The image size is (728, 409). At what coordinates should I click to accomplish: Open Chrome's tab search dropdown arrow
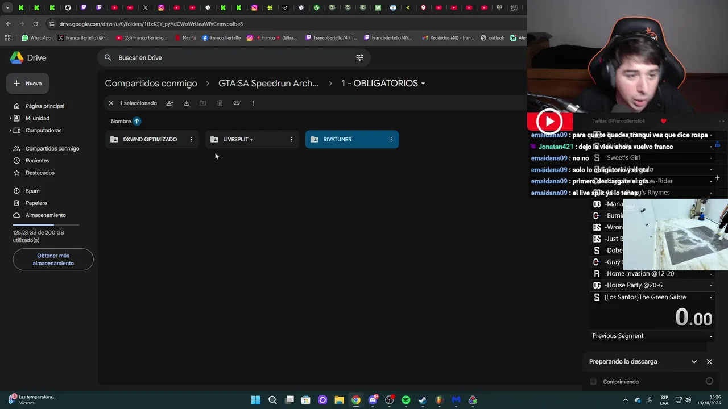7,7
